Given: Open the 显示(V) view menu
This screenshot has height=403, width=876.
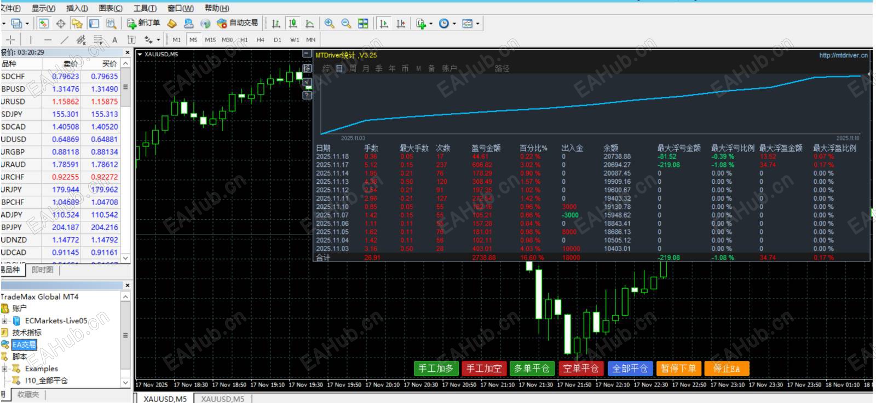Looking at the screenshot, I should (x=43, y=8).
